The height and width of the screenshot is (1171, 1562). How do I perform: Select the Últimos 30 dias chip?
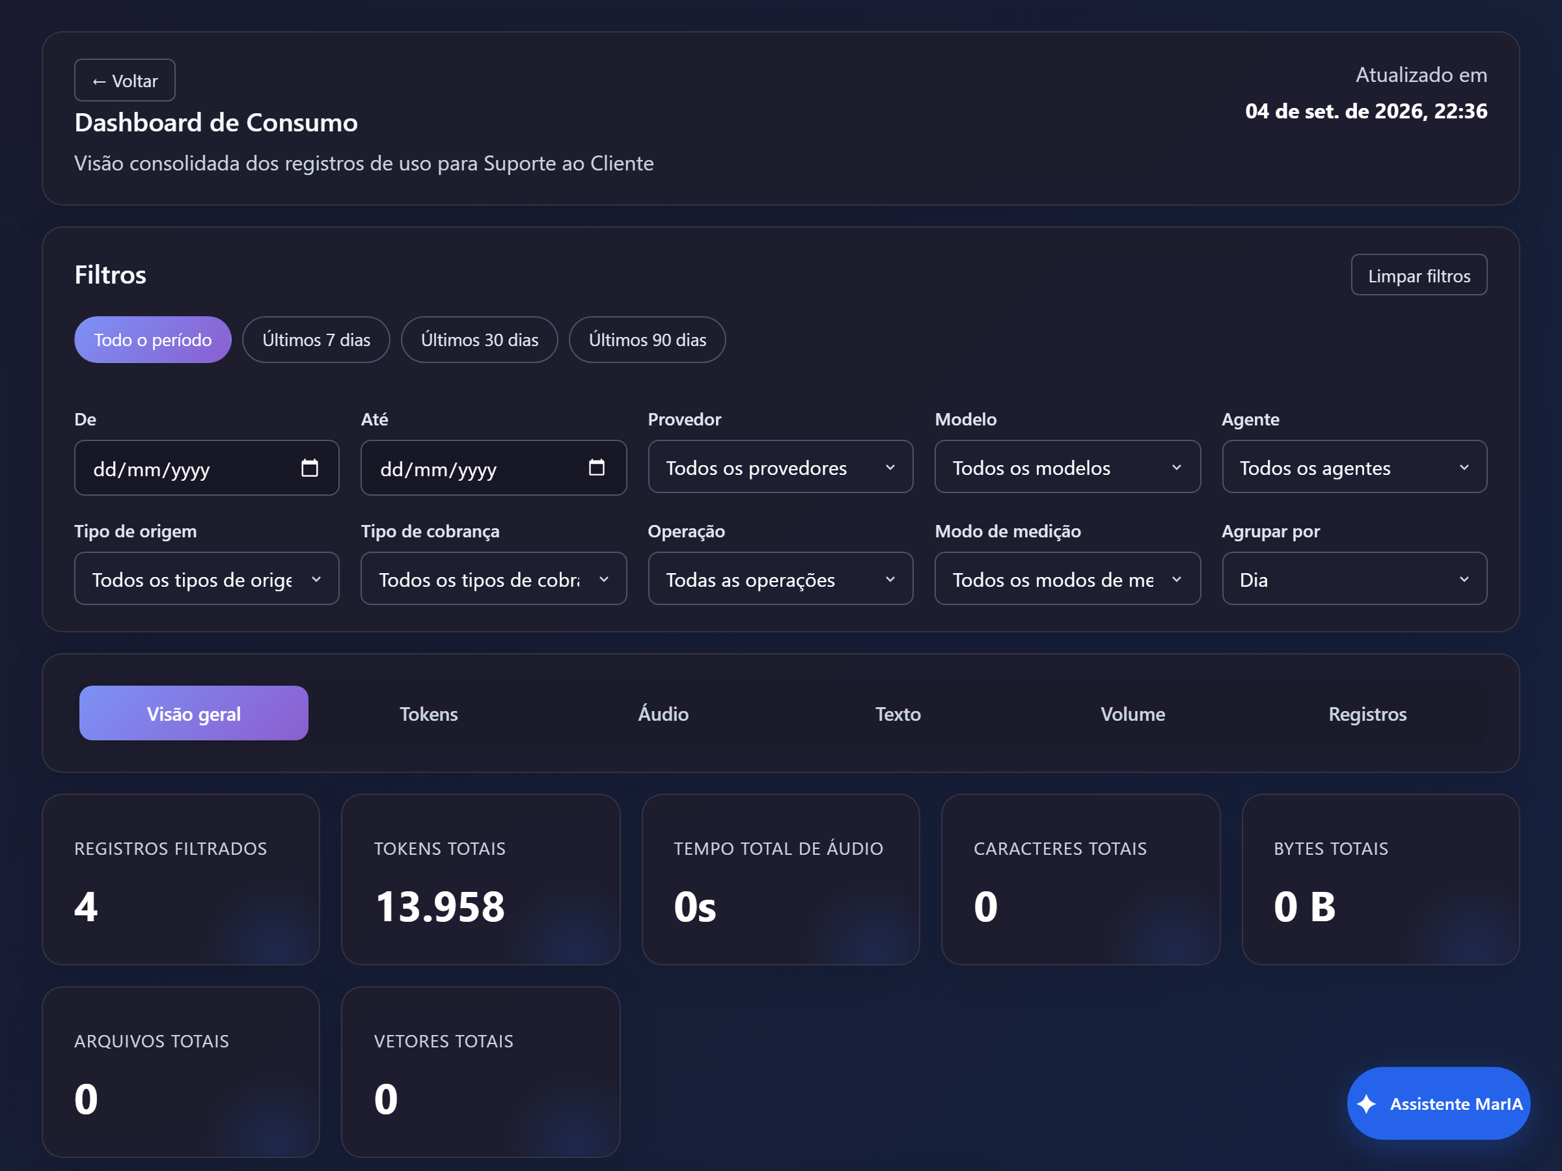[480, 340]
